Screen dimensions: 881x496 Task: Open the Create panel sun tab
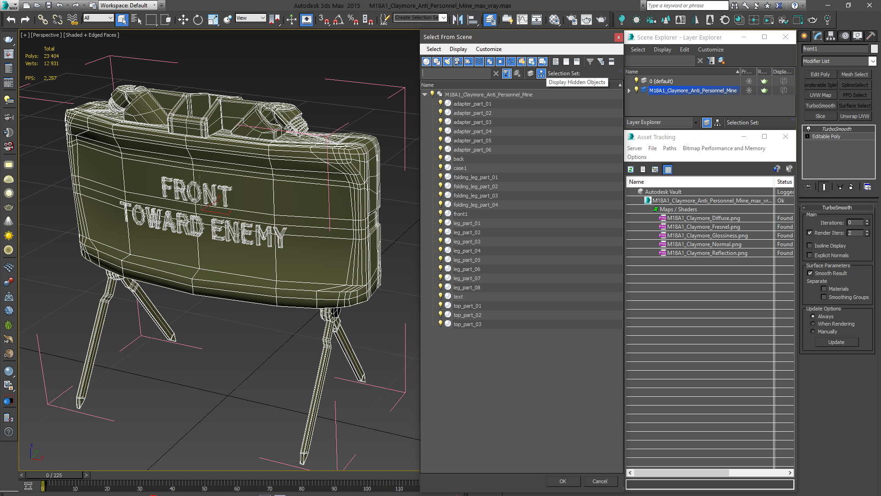pyautogui.click(x=804, y=36)
